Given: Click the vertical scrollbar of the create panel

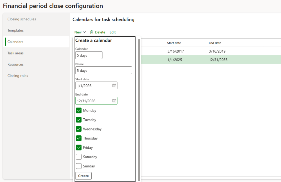Looking at the screenshot, I should (139, 110).
